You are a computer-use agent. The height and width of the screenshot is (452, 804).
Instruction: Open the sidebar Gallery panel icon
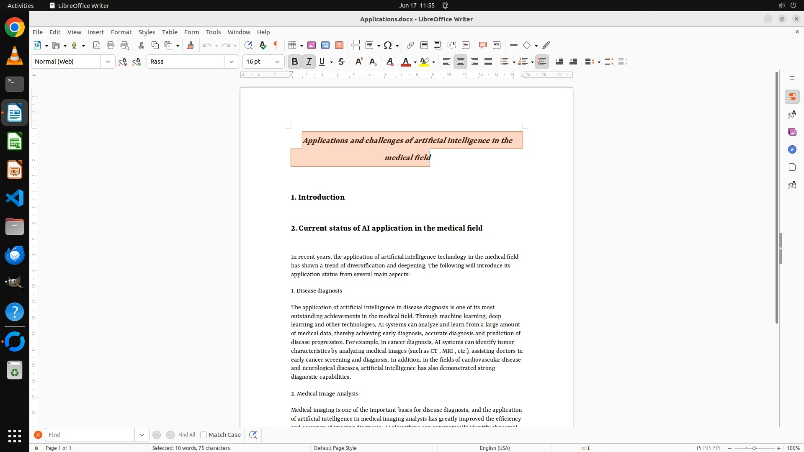click(x=792, y=132)
